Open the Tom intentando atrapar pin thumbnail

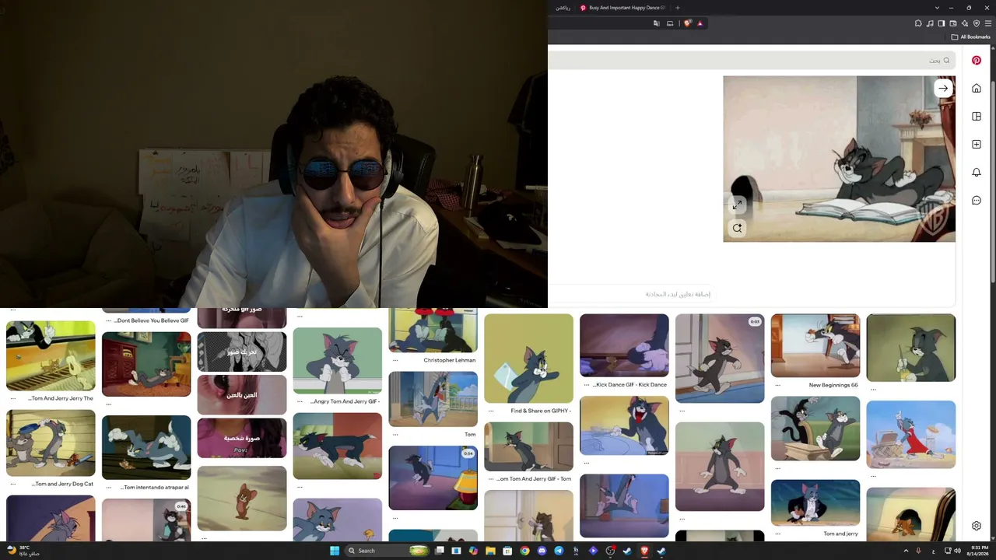(x=146, y=447)
